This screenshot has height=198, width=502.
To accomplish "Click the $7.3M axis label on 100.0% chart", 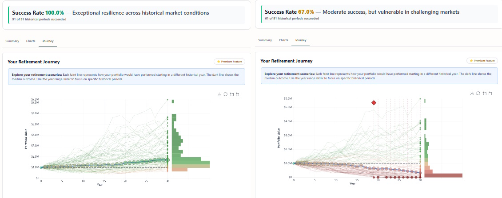I will pos(36,100).
